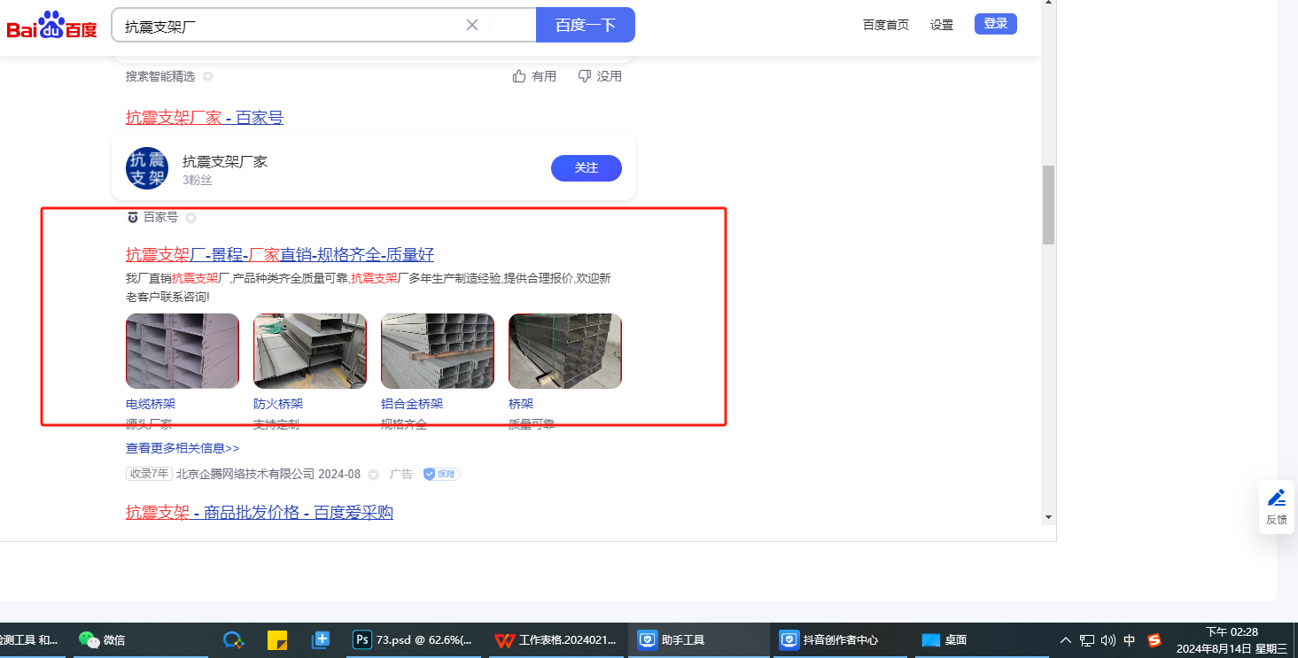The height and width of the screenshot is (658, 1298).
Task: Click the 防火桥架 link
Action: tap(278, 404)
